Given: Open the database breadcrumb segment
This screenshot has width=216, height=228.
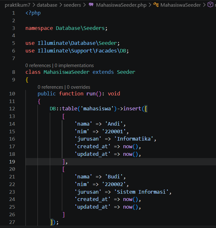Looking at the screenshot, I should coord(47,5).
